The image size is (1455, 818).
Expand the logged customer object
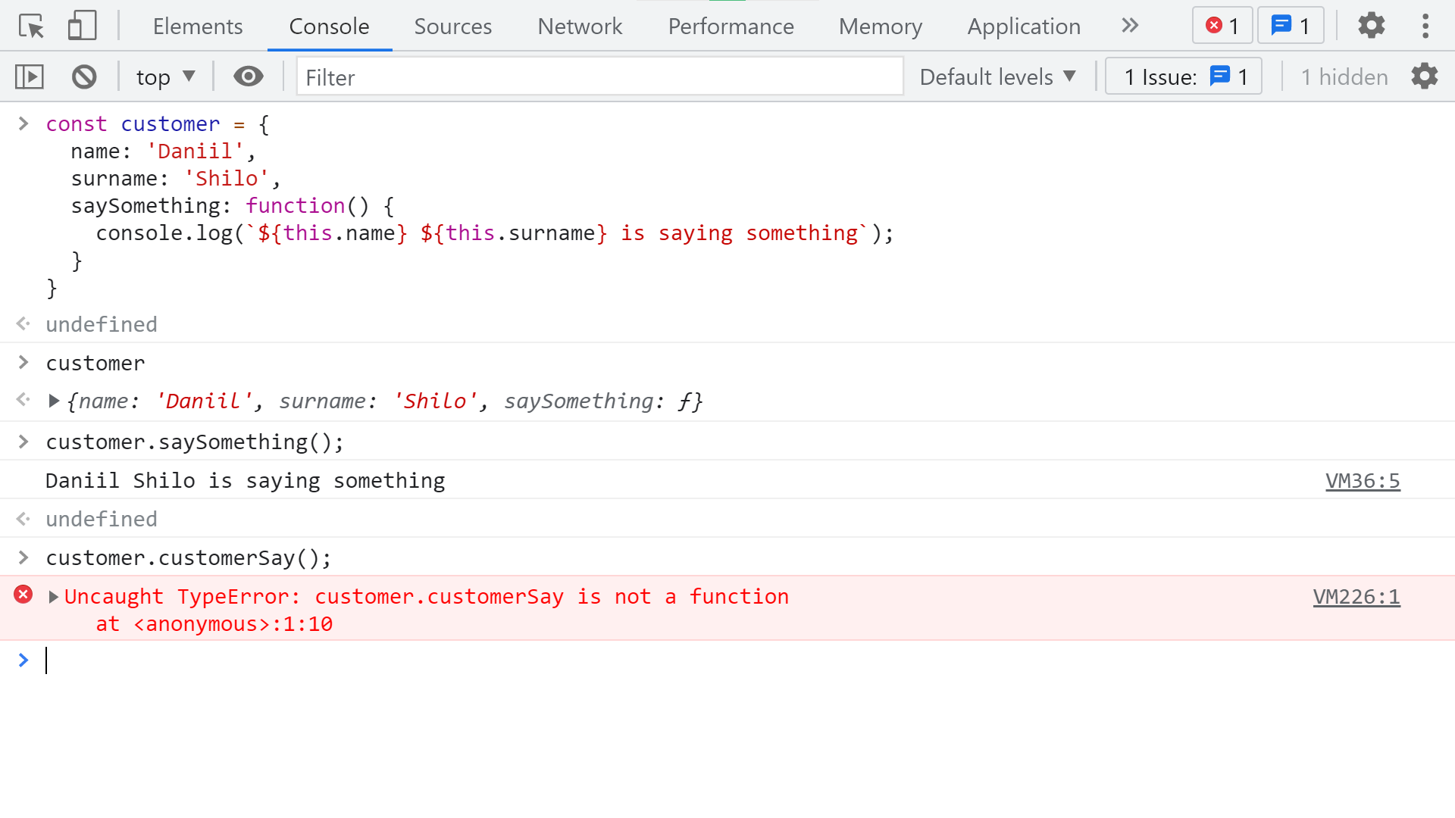(x=54, y=401)
